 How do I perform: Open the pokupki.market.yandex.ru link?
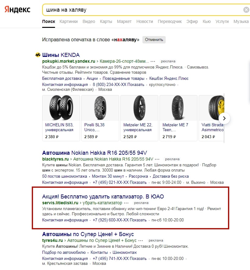pyautogui.click(x=69, y=61)
